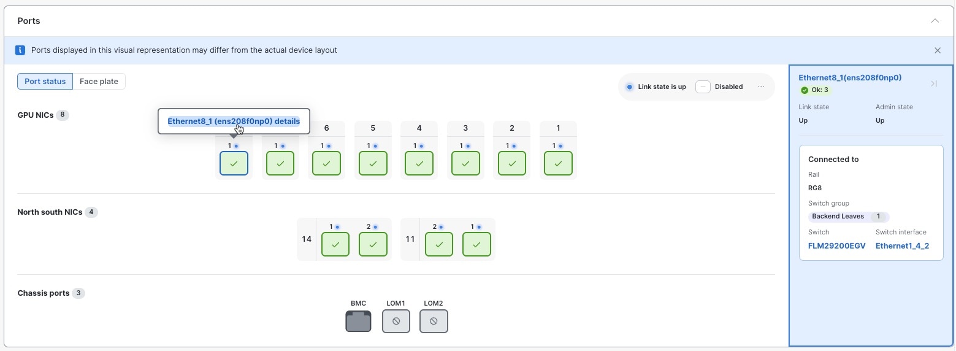Open switch FLM29200EGV link

836,246
